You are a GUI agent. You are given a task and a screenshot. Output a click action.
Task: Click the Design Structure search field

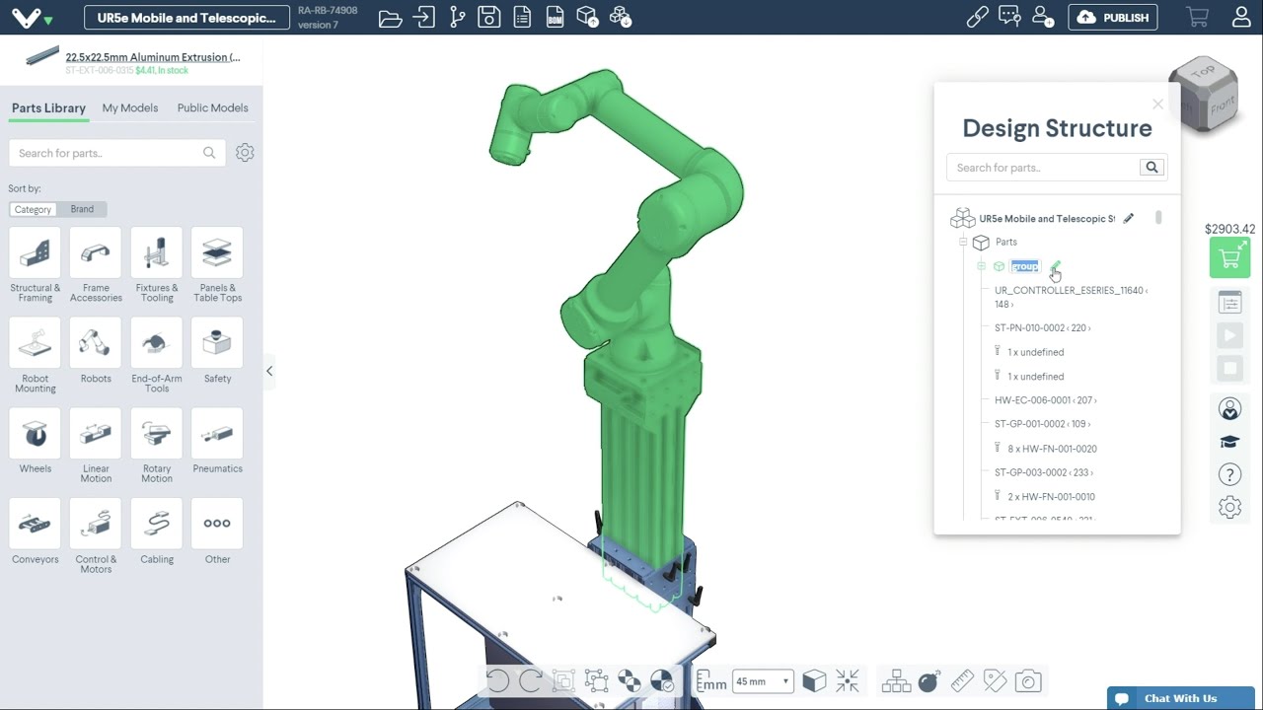click(x=1042, y=168)
